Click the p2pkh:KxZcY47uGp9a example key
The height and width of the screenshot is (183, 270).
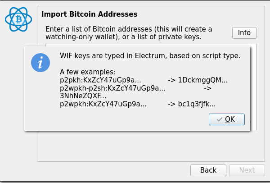coord(100,80)
